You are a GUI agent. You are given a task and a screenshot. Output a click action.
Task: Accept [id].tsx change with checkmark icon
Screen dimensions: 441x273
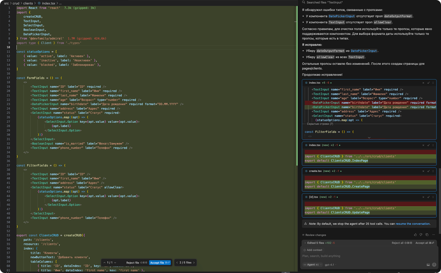point(428,197)
